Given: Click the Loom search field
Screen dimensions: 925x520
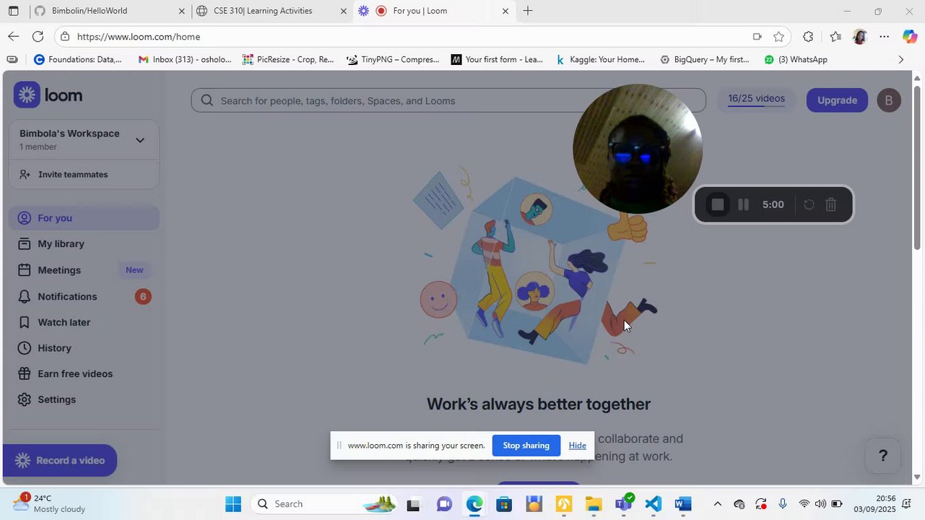Looking at the screenshot, I should click(x=448, y=100).
